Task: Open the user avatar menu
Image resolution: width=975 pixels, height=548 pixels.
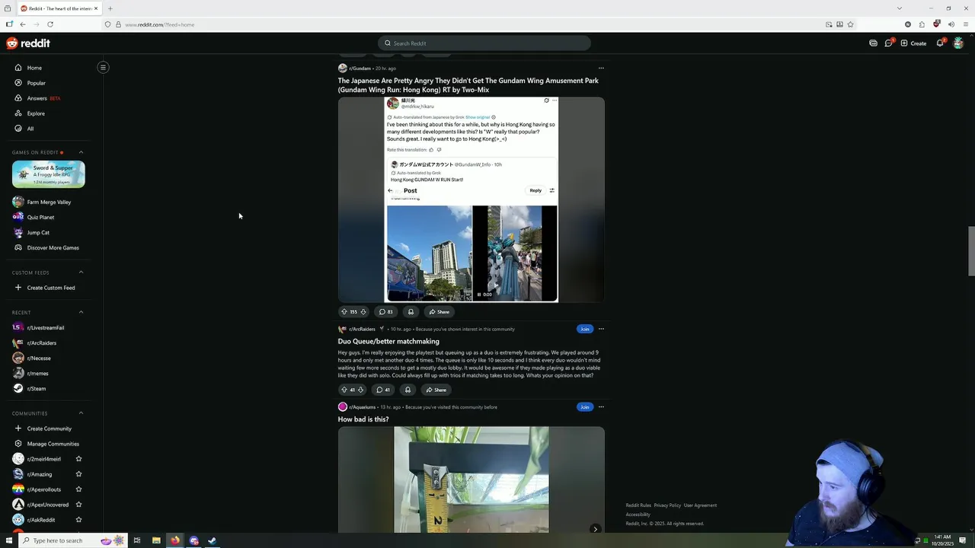Action: 958,43
